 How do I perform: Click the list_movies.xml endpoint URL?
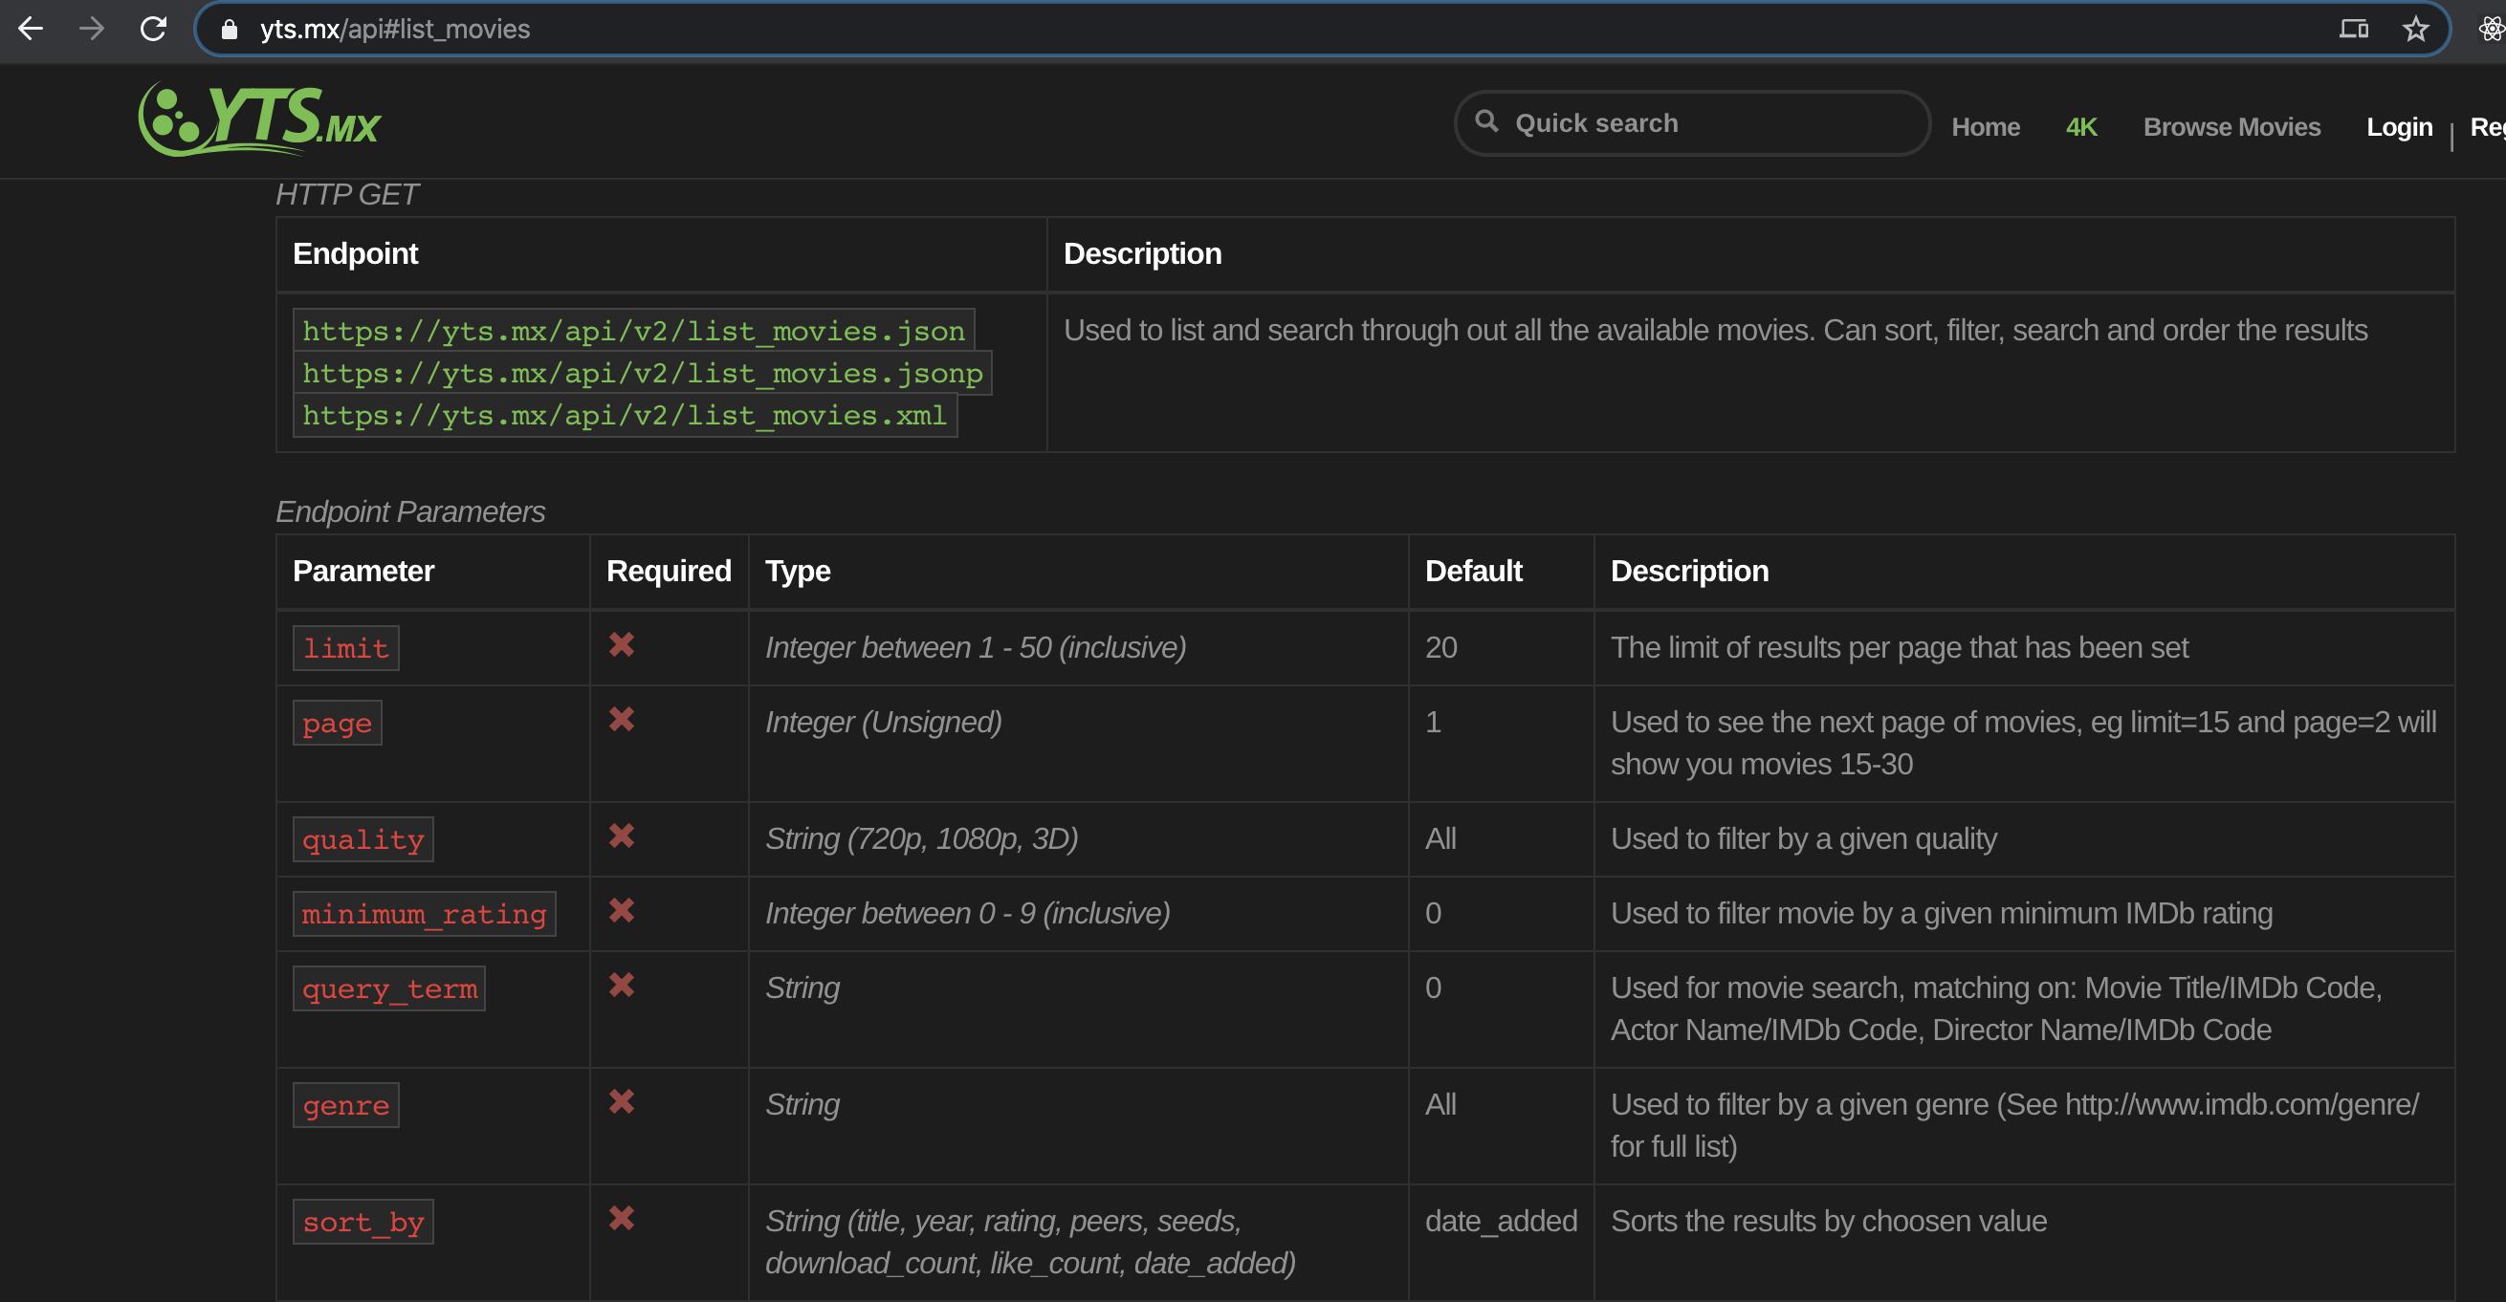(625, 416)
